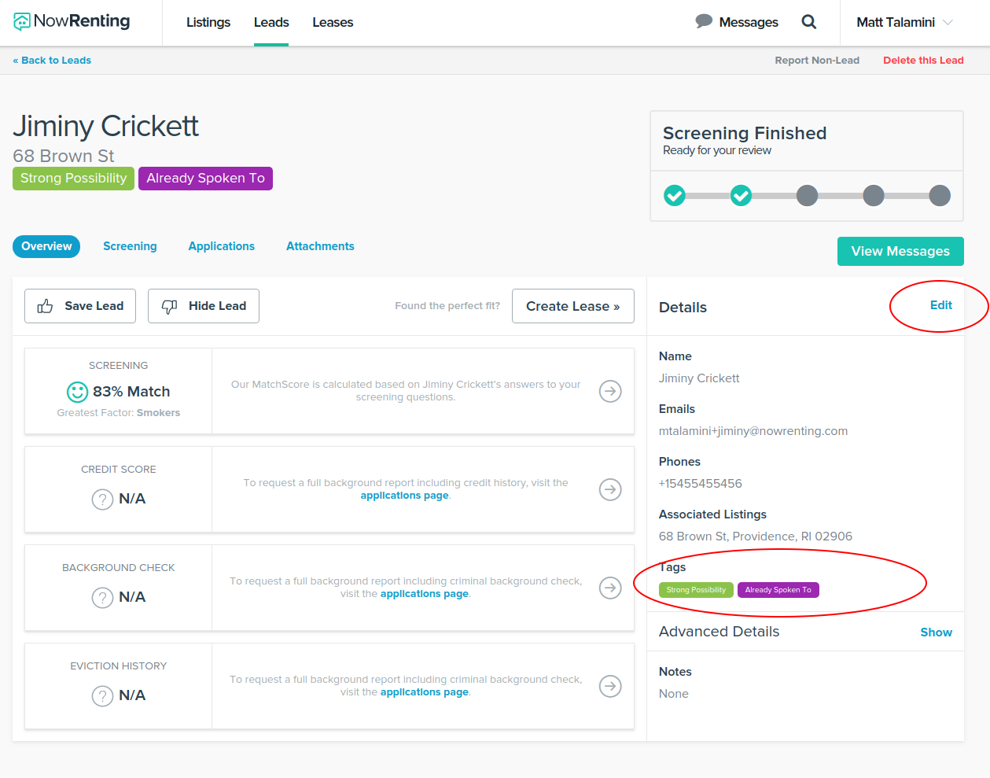The width and height of the screenshot is (990, 778).
Task: Click the 83% Match score text
Action: coord(131,392)
